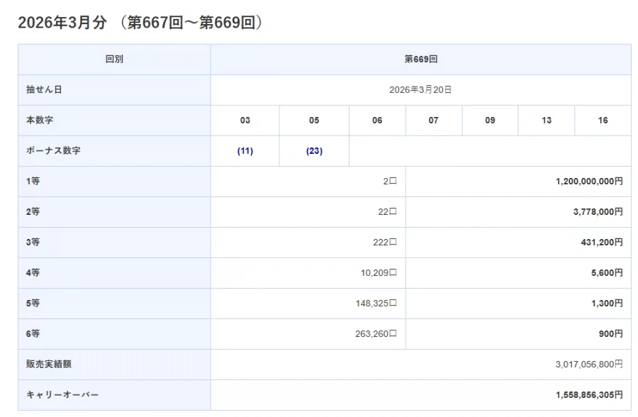Image resolution: width=638 pixels, height=417 pixels.
Task: Click main number 16
Action: point(602,120)
